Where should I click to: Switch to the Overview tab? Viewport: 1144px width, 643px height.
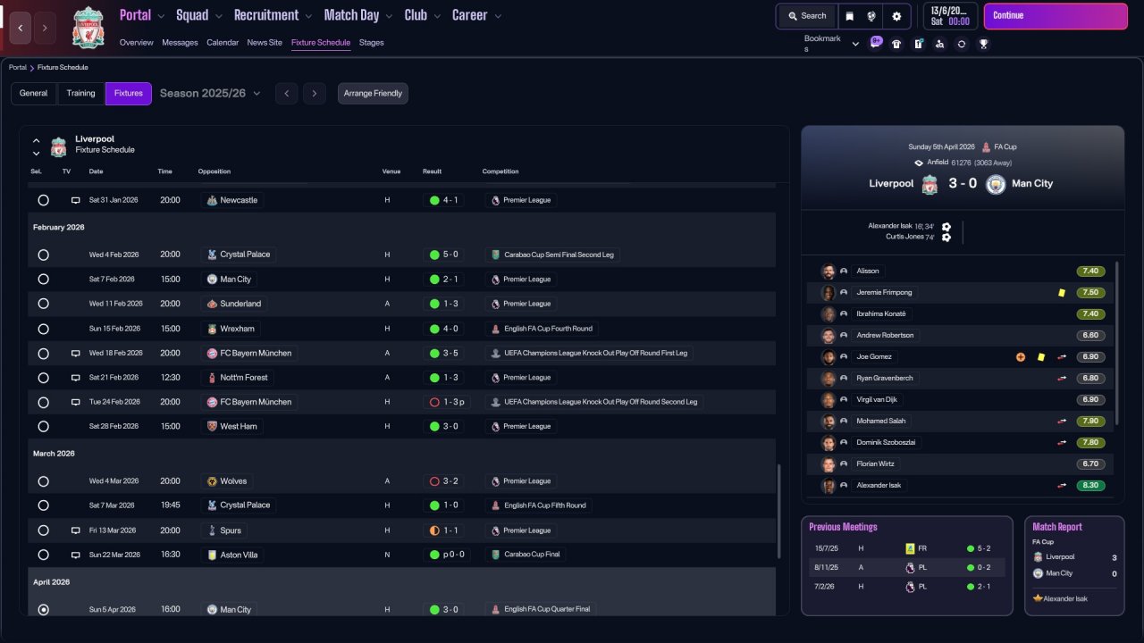click(x=137, y=43)
